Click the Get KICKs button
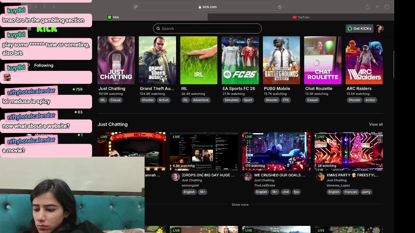 point(360,28)
